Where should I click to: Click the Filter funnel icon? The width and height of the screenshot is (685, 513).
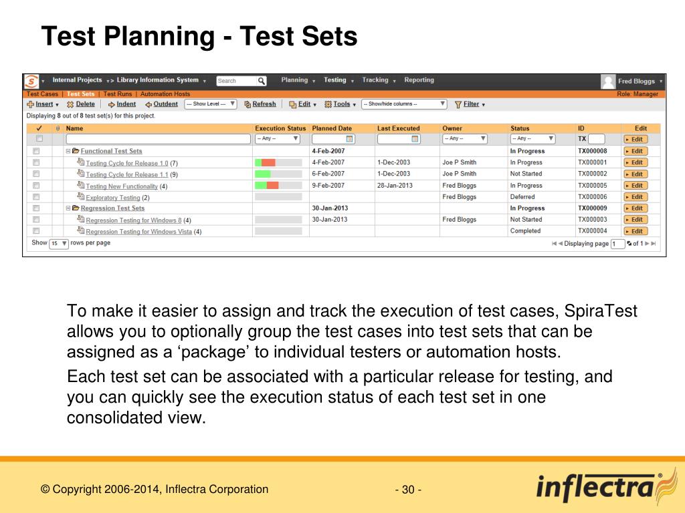(x=458, y=105)
